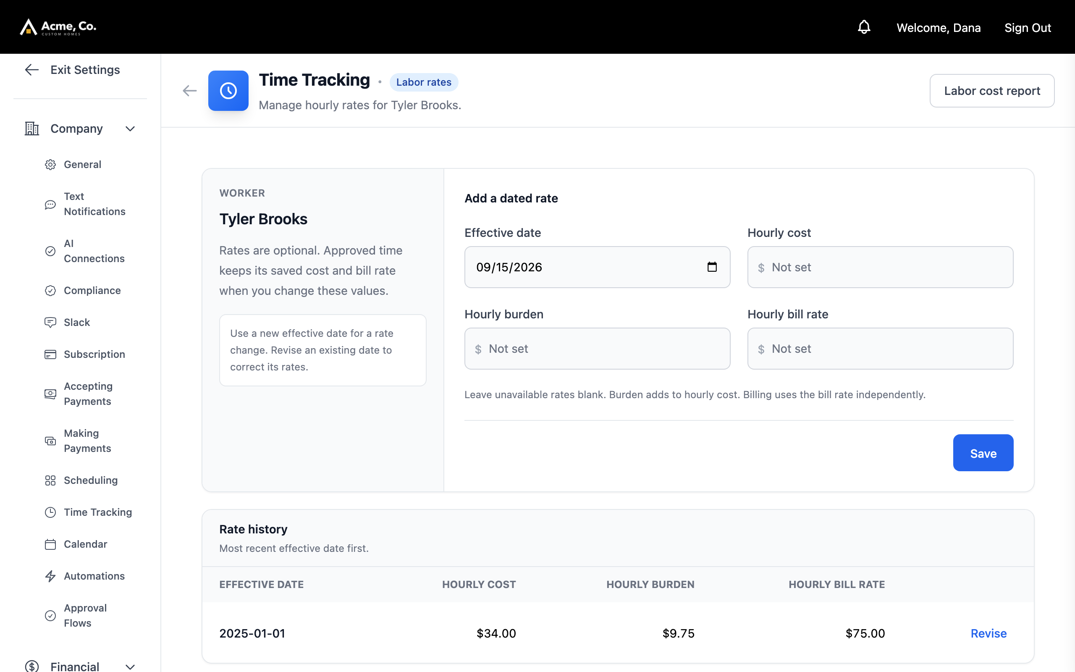Click the Scheduling grid icon
Viewport: 1075px width, 672px height.
[50, 480]
